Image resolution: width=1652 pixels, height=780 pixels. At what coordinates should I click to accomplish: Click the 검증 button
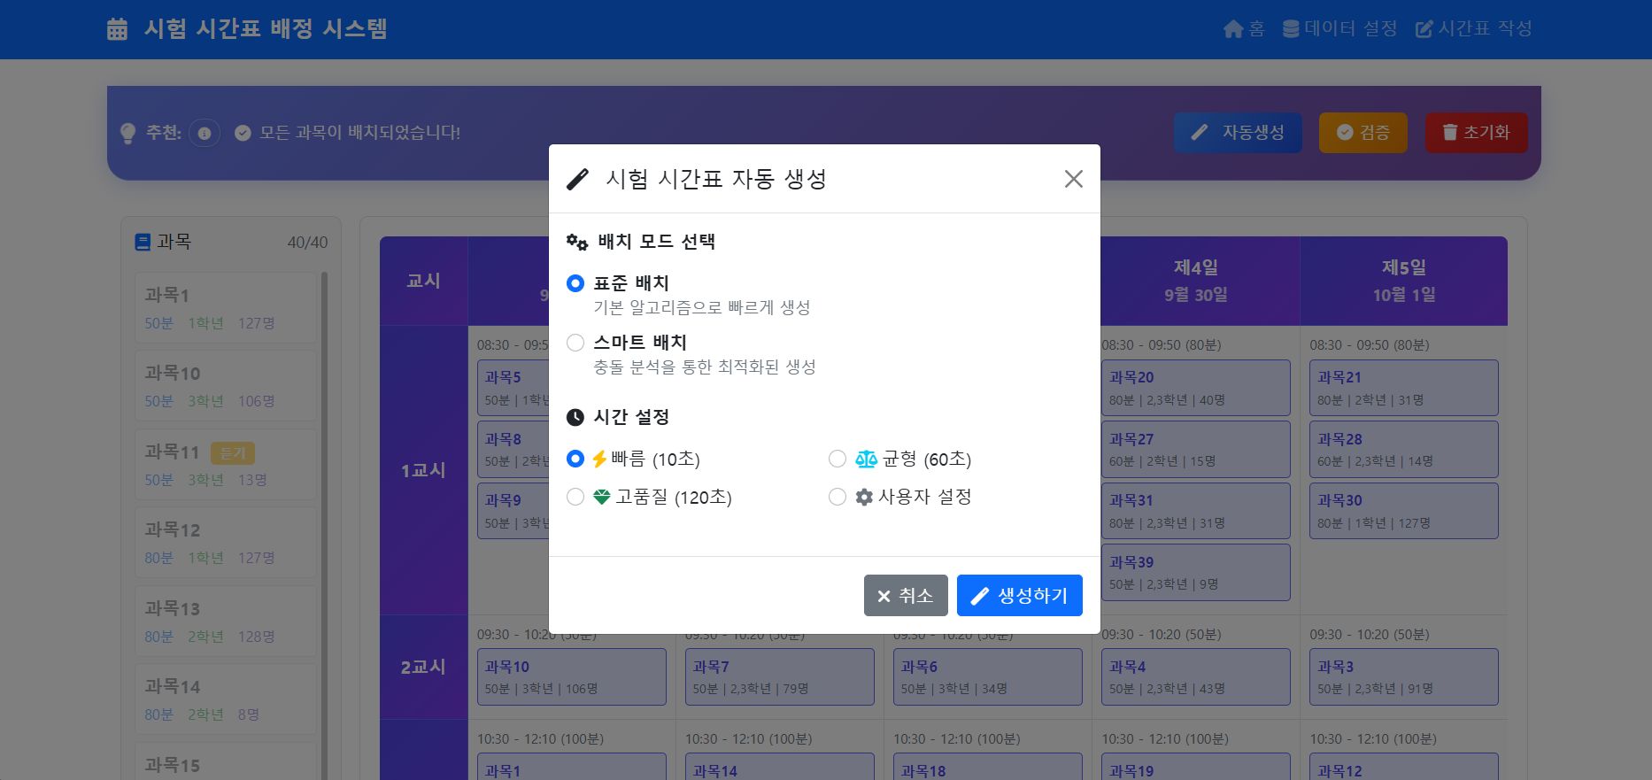pyautogui.click(x=1363, y=133)
